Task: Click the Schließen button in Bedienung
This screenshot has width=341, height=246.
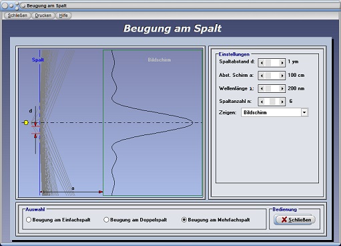Action: [294, 220]
